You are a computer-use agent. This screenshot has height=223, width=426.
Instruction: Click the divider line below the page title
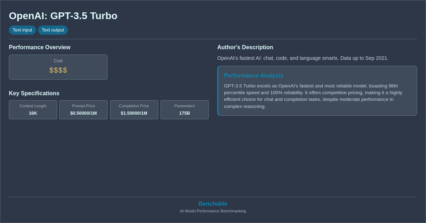(213, 39)
